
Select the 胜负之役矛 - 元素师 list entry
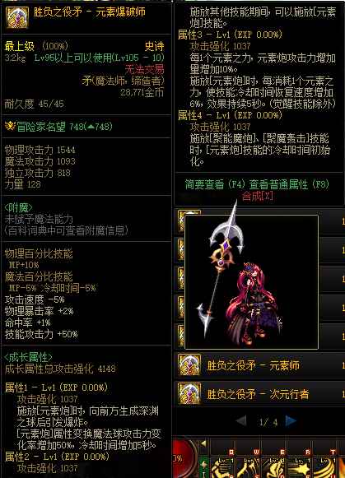(x=259, y=365)
